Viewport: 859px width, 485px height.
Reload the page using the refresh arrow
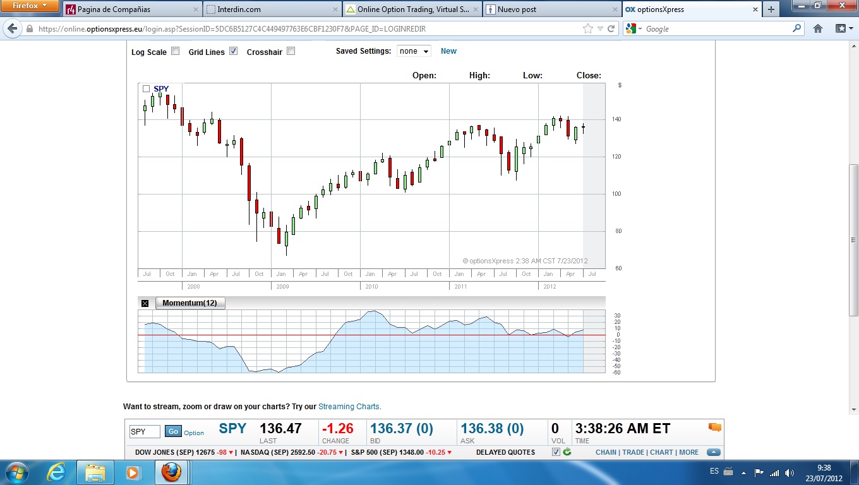coord(611,28)
